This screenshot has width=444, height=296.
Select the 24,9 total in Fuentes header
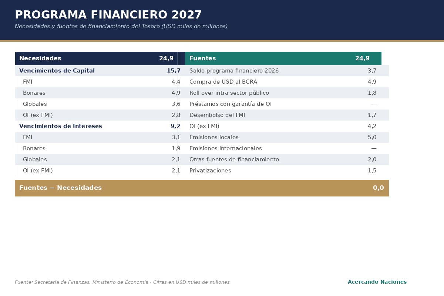(x=362, y=58)
